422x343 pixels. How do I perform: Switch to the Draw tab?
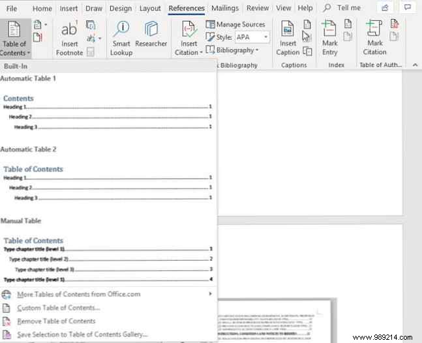pos(94,8)
